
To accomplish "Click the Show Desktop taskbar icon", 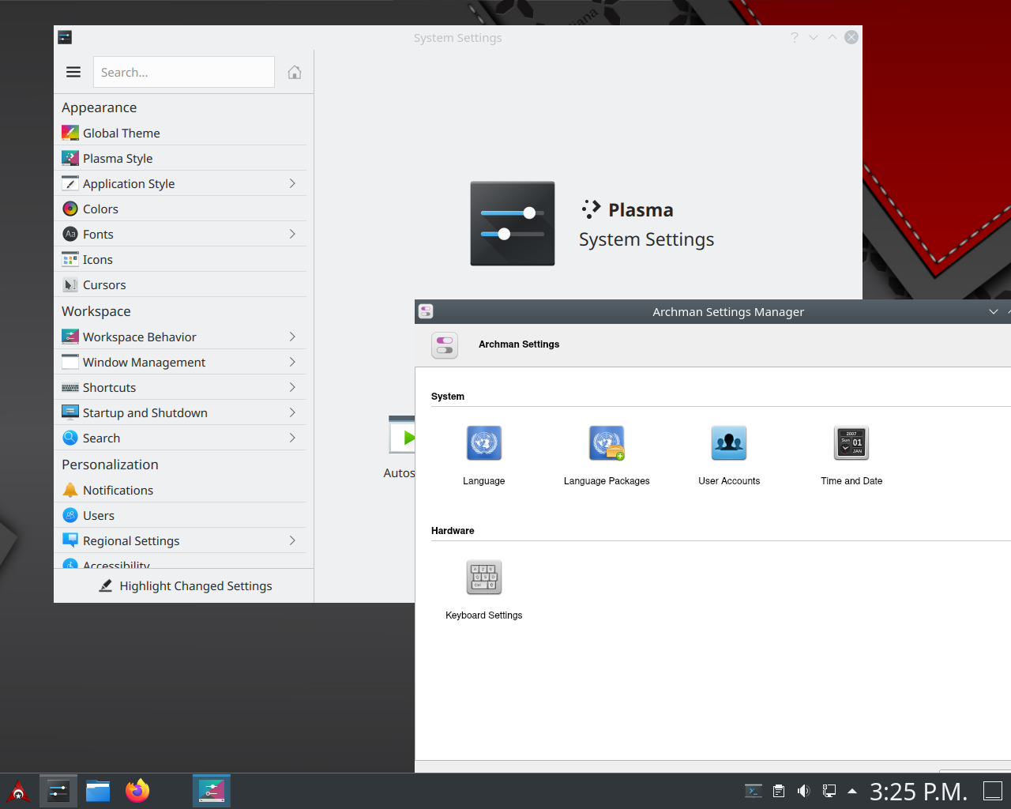I will coord(992,791).
